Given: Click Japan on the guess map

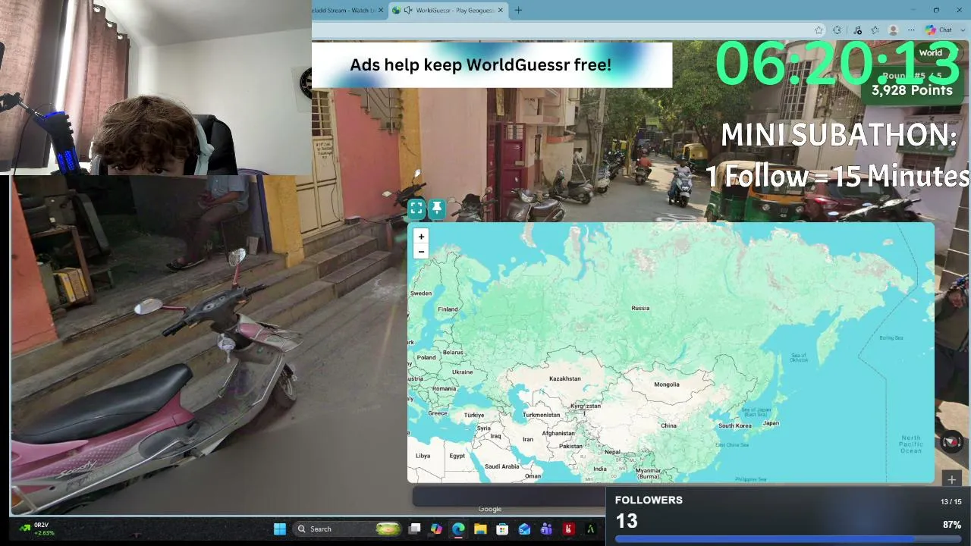Looking at the screenshot, I should pos(771,423).
